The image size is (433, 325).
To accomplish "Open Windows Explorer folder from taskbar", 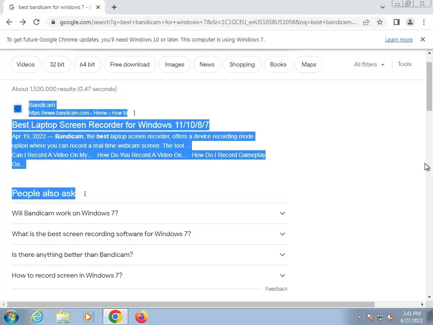I will [x=63, y=317].
